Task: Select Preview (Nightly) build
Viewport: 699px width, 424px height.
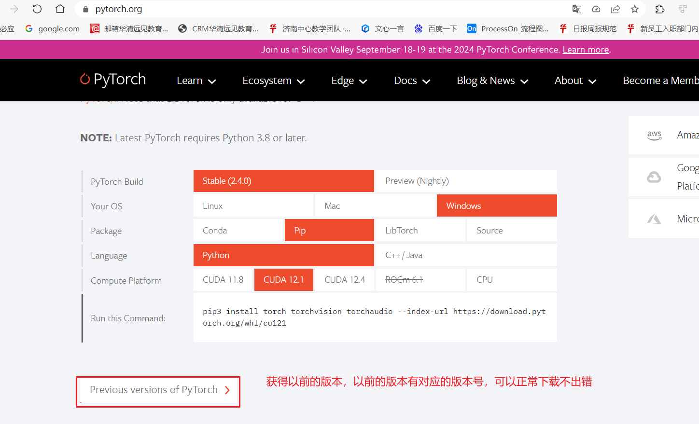Action: click(466, 181)
